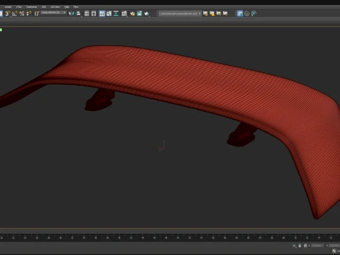Screen dimensions: 340x255
Task: Expand the project path dropdown
Action: coord(200,13)
